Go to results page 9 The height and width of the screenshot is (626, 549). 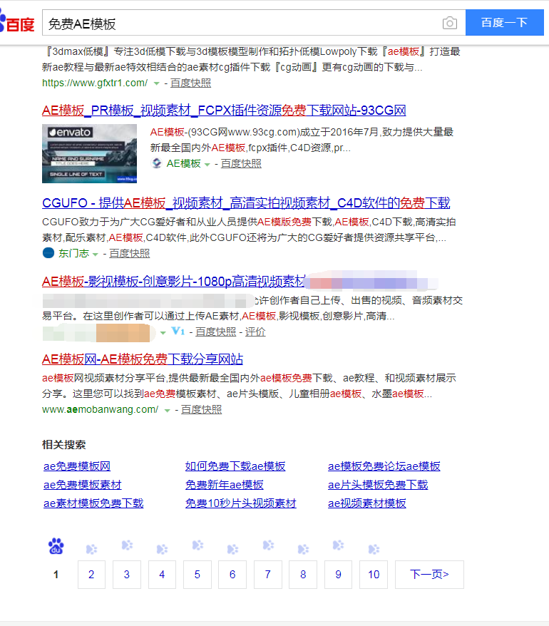(338, 575)
